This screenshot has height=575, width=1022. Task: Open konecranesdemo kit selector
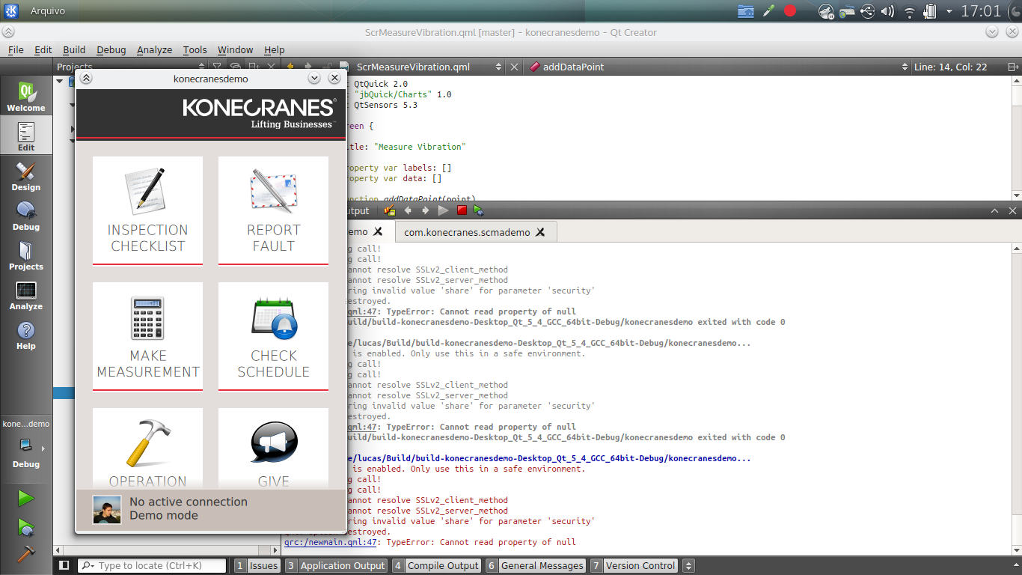coord(26,444)
